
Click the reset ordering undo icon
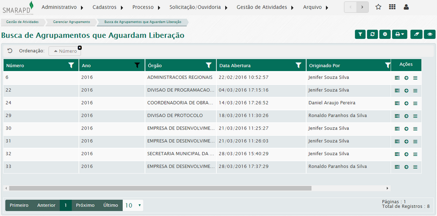(10, 51)
